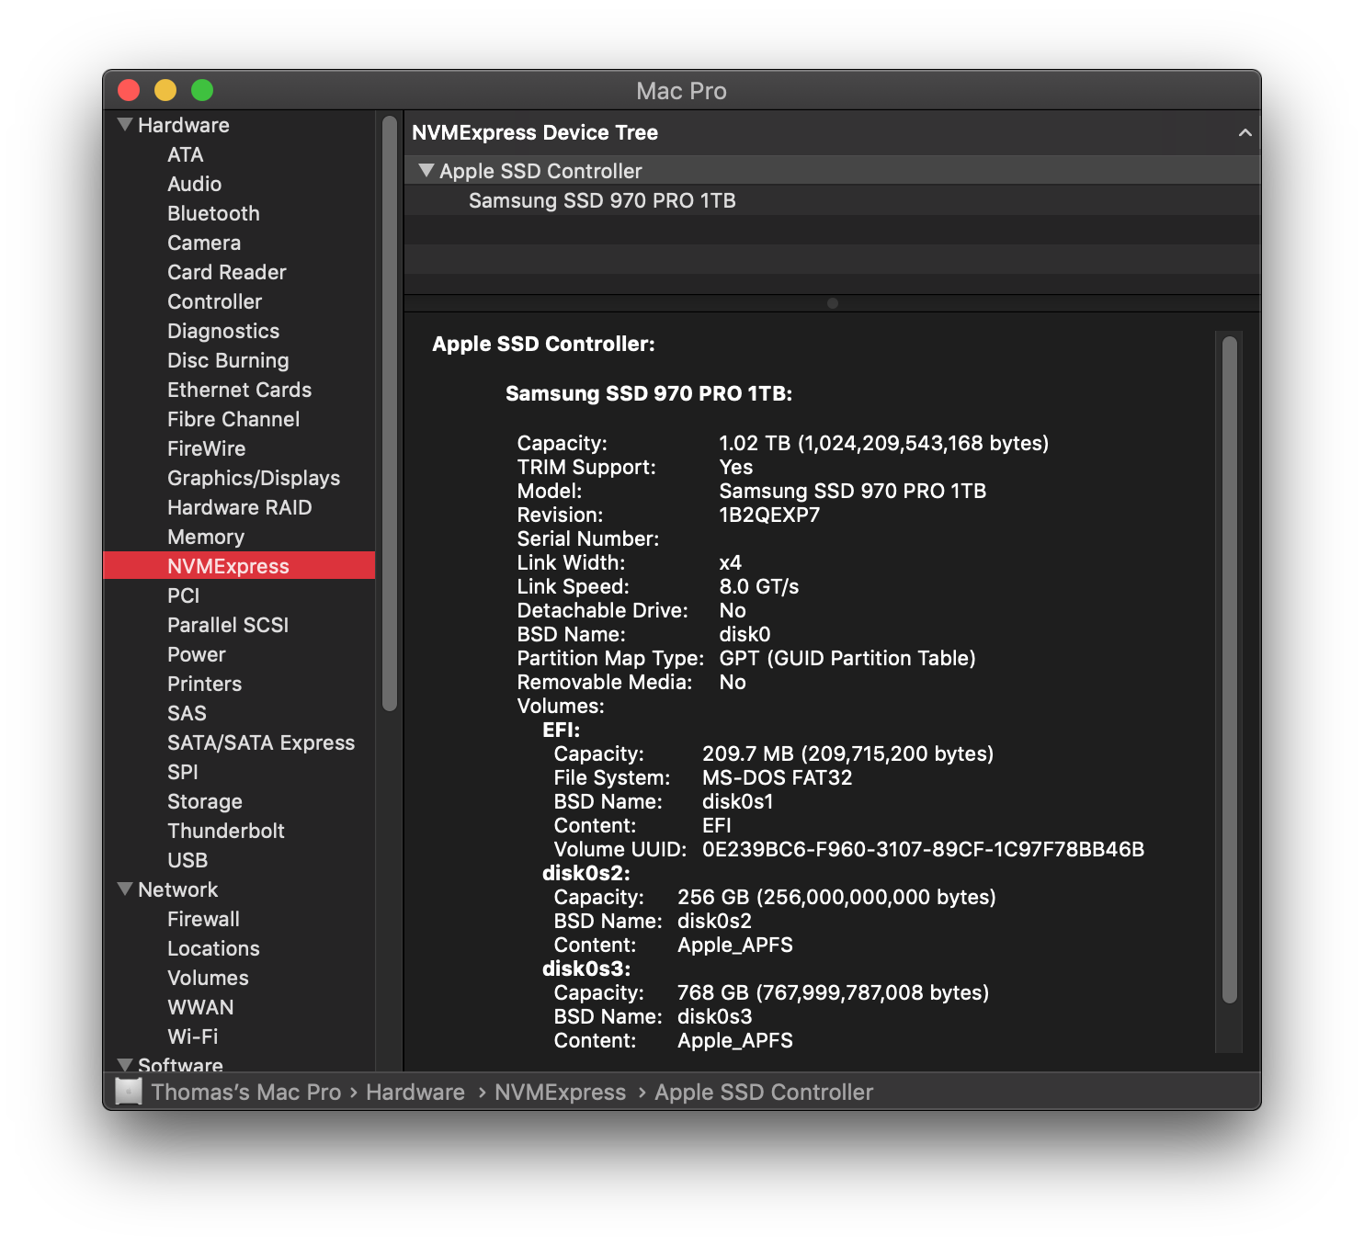Select SATA/SATA Express in sidebar
This screenshot has width=1364, height=1246.
pyautogui.click(x=261, y=742)
